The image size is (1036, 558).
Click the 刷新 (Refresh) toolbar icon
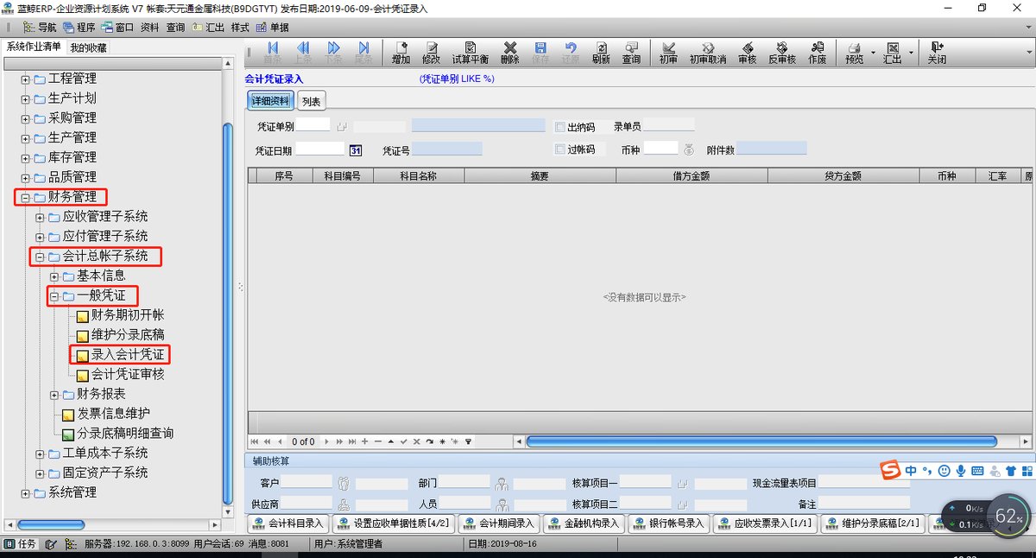click(x=601, y=53)
